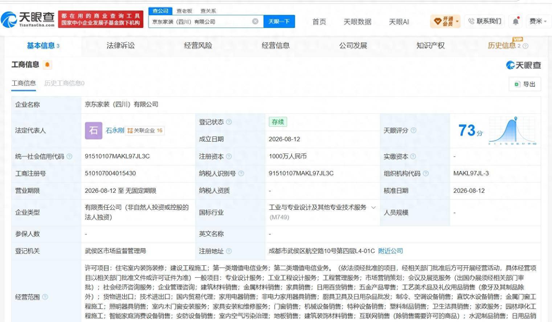Click the 联系我们 button
This screenshot has height=322, width=552.
point(485,21)
